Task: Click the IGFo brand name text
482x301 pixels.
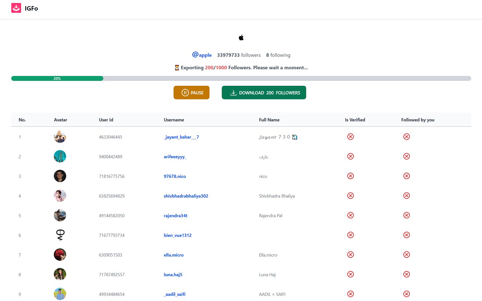Action: [x=31, y=8]
